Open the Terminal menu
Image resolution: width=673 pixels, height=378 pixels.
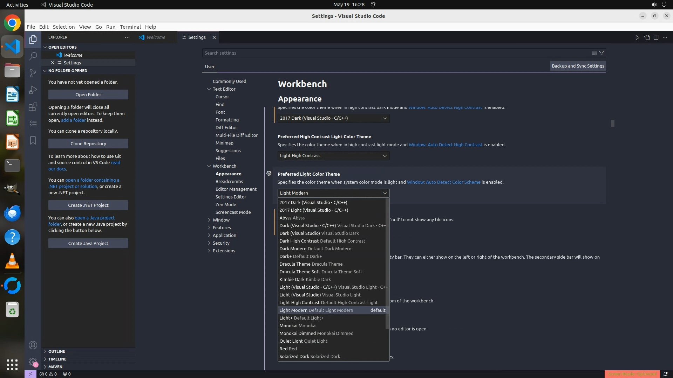click(x=130, y=27)
